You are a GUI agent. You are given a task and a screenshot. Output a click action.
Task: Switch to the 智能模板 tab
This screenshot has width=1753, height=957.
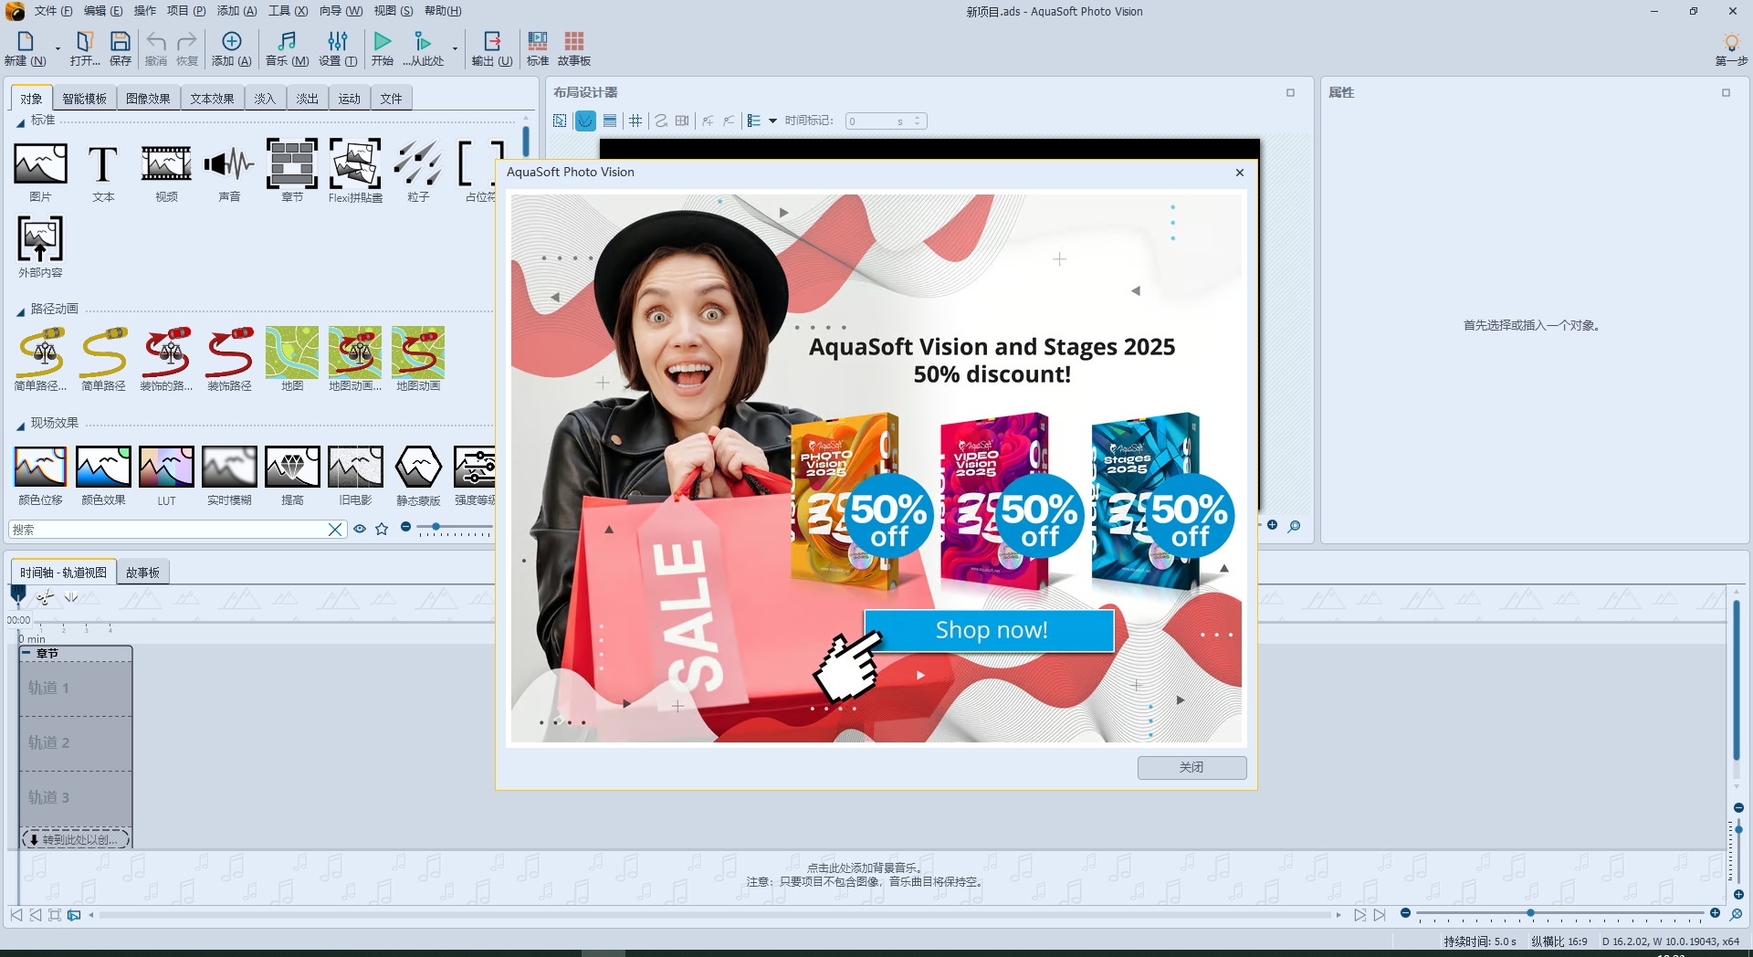point(84,99)
